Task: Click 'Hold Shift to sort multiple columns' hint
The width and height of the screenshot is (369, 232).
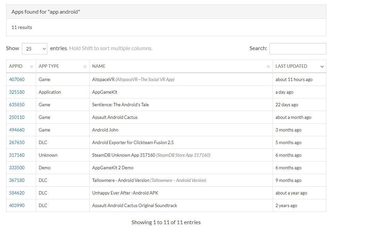Action: coord(111,48)
